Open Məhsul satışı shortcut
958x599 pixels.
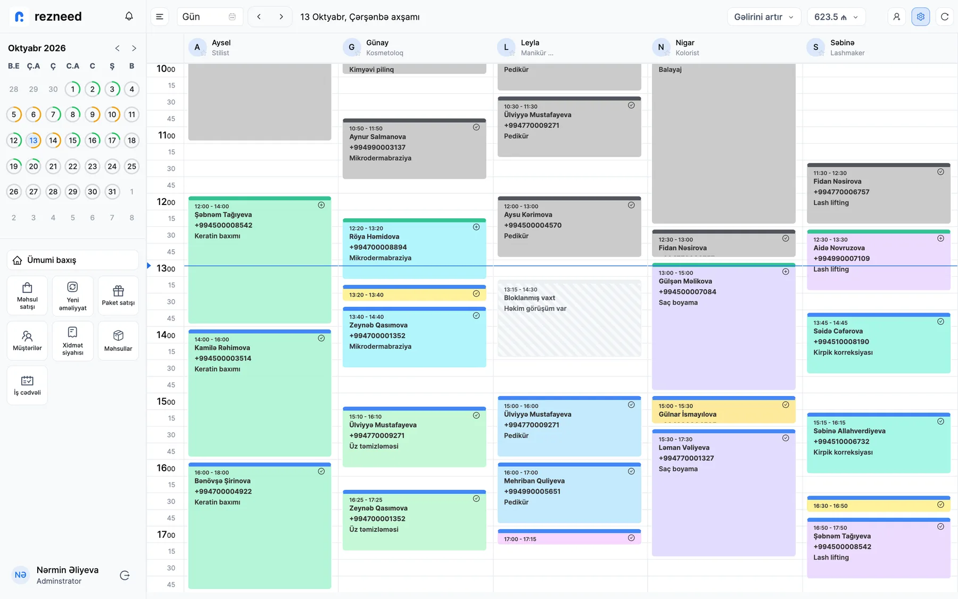(x=27, y=296)
